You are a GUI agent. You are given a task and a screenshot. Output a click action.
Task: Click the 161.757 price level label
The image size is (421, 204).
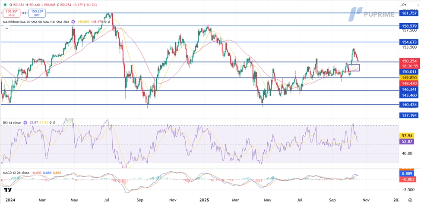tap(409, 13)
